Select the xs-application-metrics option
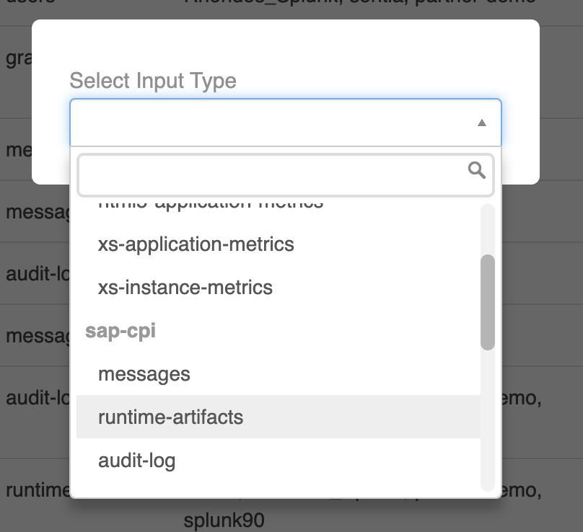 (x=196, y=244)
